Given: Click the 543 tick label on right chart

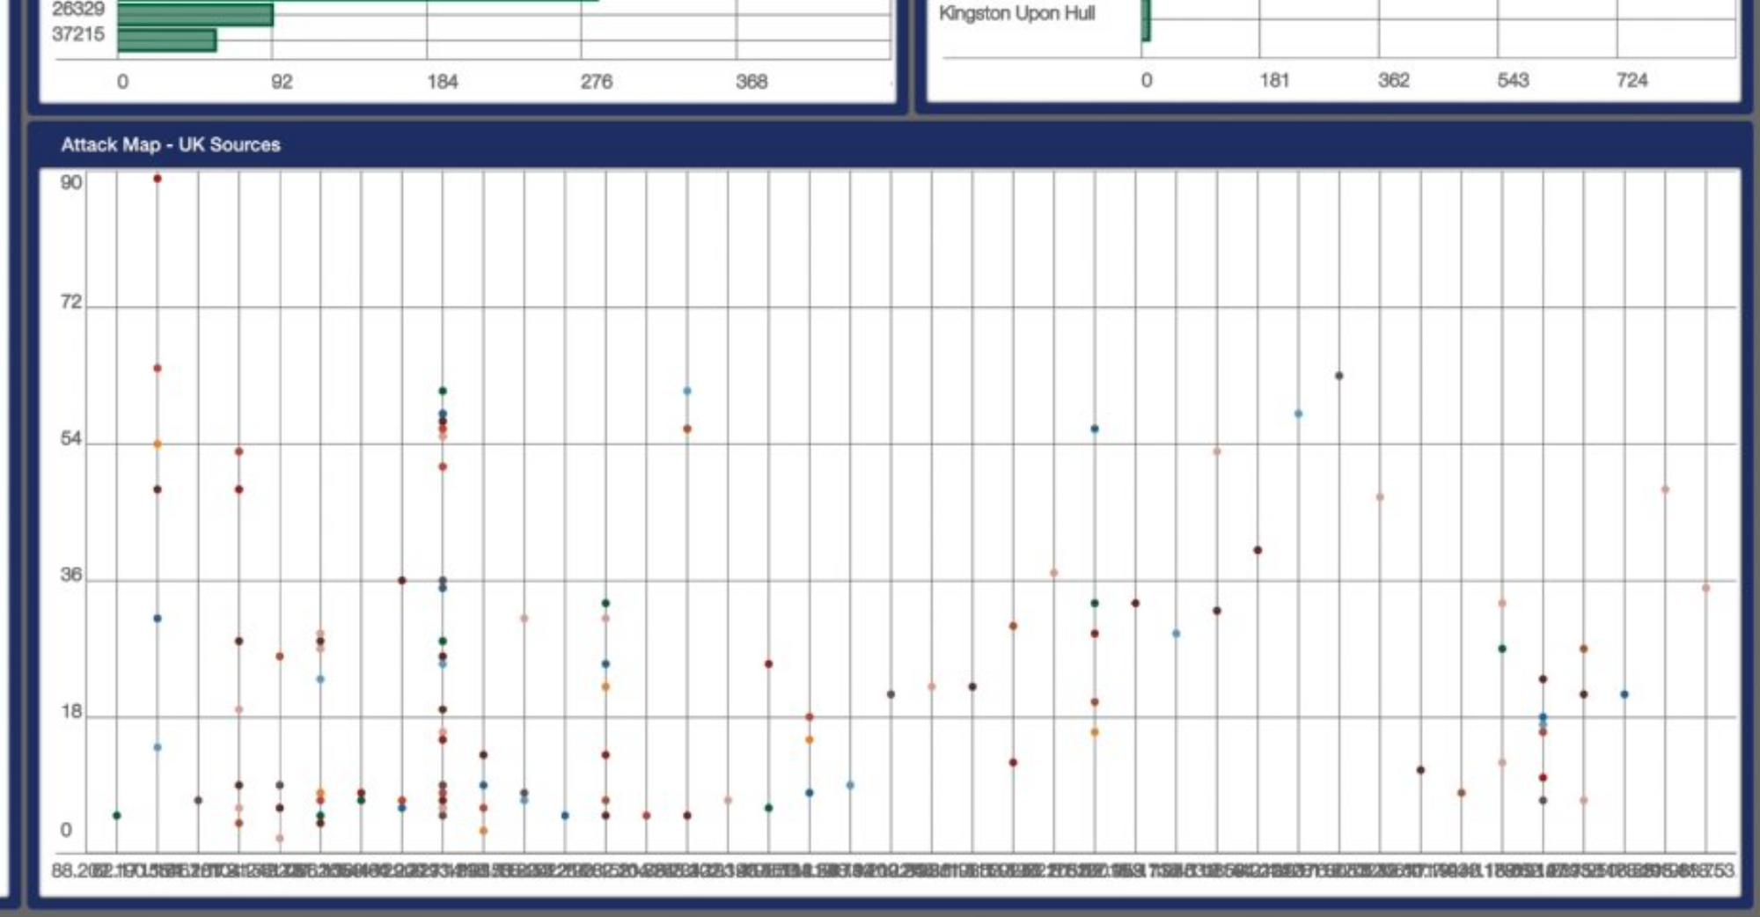Looking at the screenshot, I should [x=1513, y=80].
